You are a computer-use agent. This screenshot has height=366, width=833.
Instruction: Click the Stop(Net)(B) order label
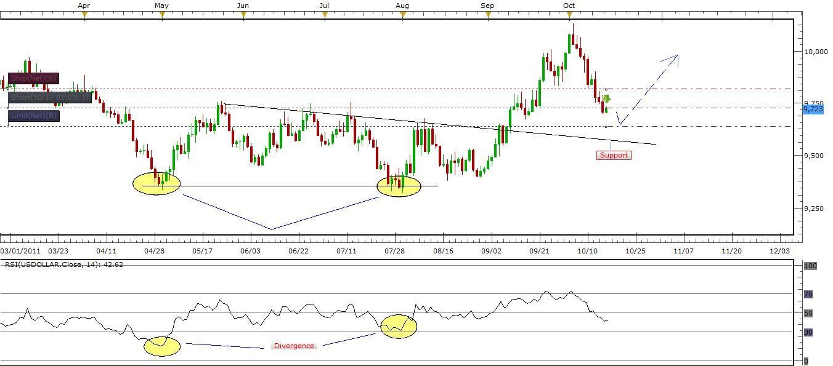coord(34,78)
